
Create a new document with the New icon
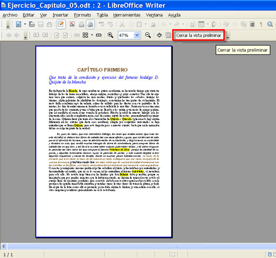pyautogui.click(x=19, y=24)
